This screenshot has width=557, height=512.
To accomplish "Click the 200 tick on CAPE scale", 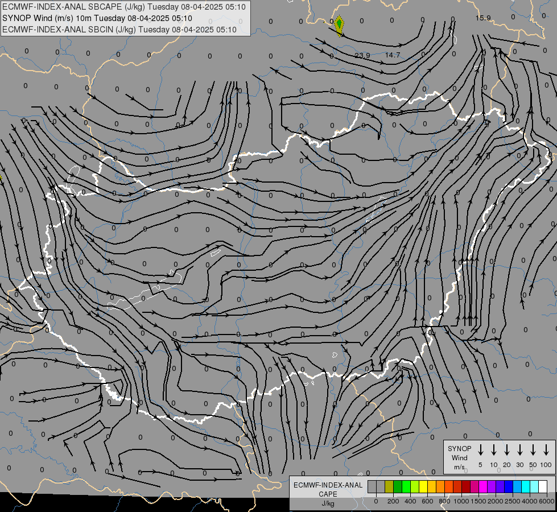I will 393,501.
